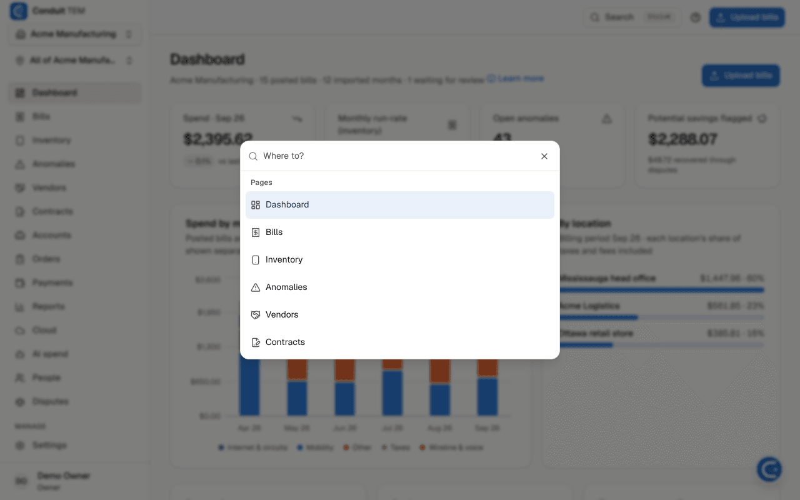The width and height of the screenshot is (800, 500).
Task: Close the Where to? search dialog
Action: coord(544,156)
